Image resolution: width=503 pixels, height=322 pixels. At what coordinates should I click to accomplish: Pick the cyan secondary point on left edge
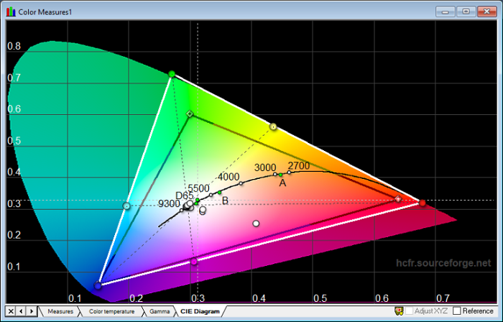(126, 206)
